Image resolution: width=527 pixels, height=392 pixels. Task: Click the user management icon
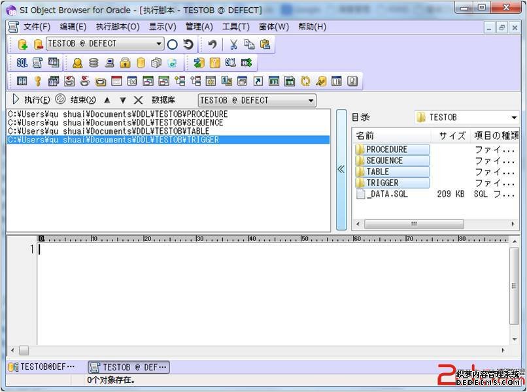[x=78, y=63]
